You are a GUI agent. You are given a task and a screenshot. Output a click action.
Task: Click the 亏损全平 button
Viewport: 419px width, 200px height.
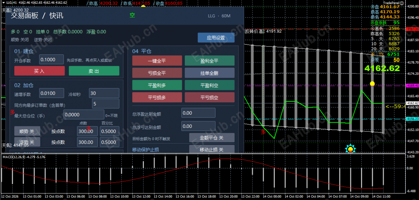point(157,73)
